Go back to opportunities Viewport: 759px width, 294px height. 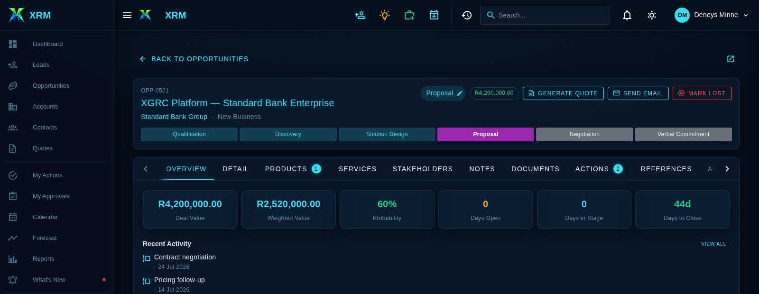pyautogui.click(x=194, y=59)
